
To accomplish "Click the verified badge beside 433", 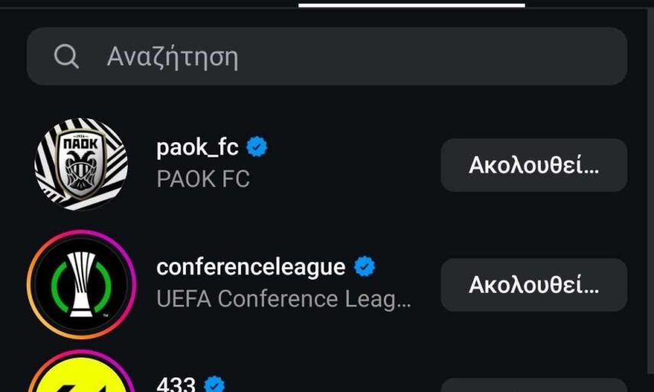I will click(216, 384).
